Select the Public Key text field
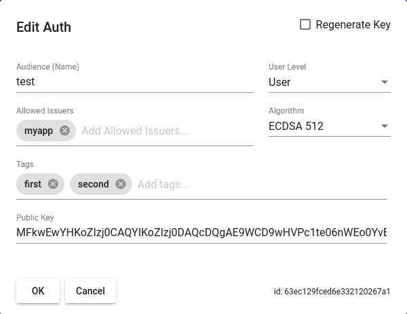 [201, 233]
